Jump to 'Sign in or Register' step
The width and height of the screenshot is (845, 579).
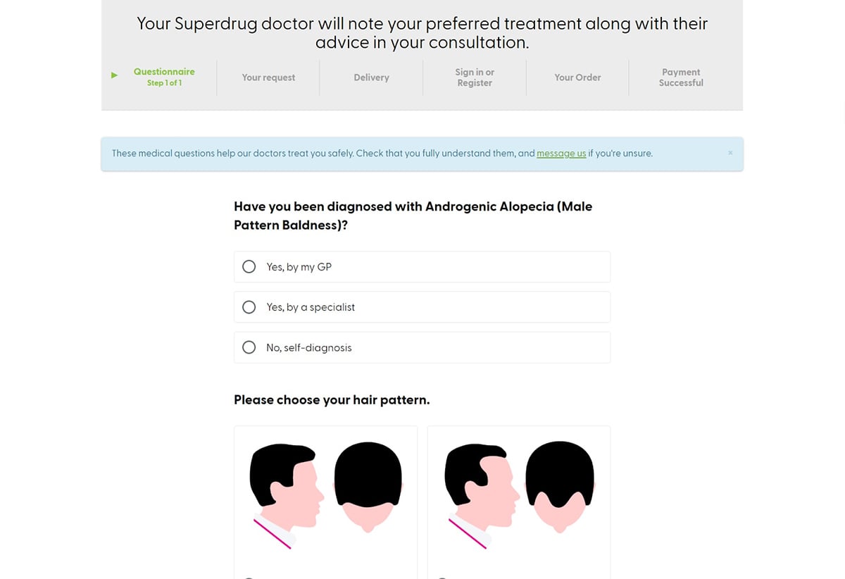pos(475,77)
